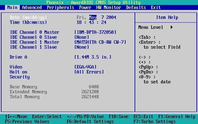
Task: Click the Extended Memory label
Action: pos(28,92)
